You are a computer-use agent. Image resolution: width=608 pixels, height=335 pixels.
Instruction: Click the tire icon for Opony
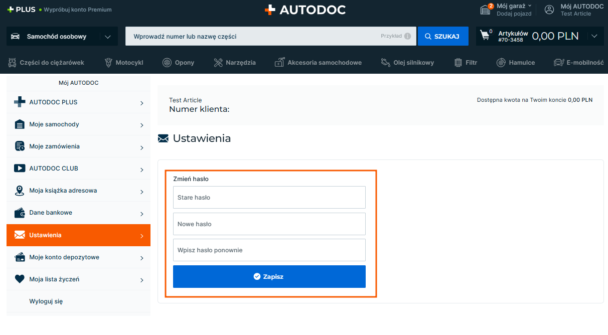pos(167,63)
